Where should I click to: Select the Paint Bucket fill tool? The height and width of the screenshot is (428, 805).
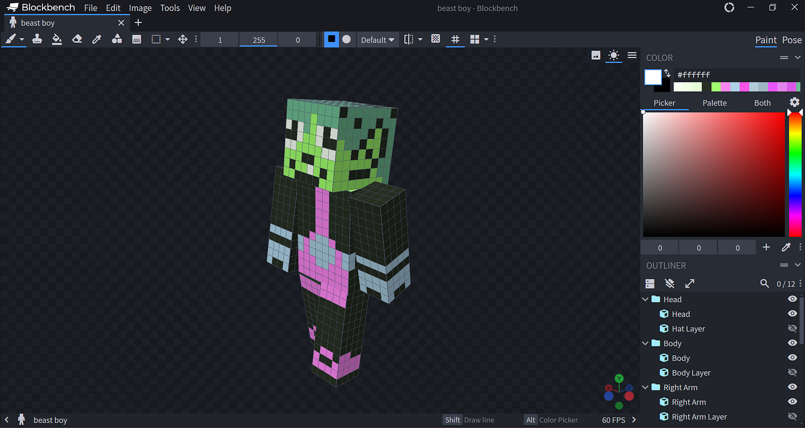click(57, 39)
